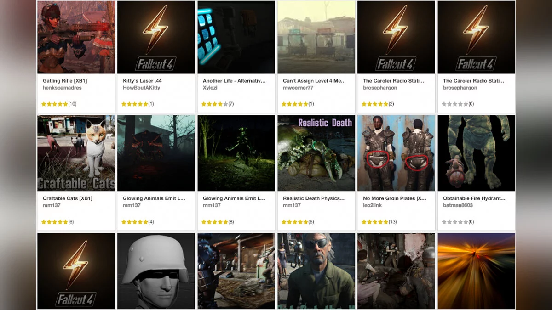Select the Craftable Cats mod image
The width and height of the screenshot is (552, 310).
(76, 153)
